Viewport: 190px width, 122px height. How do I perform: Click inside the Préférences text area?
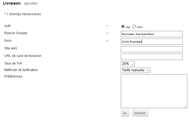(x=154, y=91)
